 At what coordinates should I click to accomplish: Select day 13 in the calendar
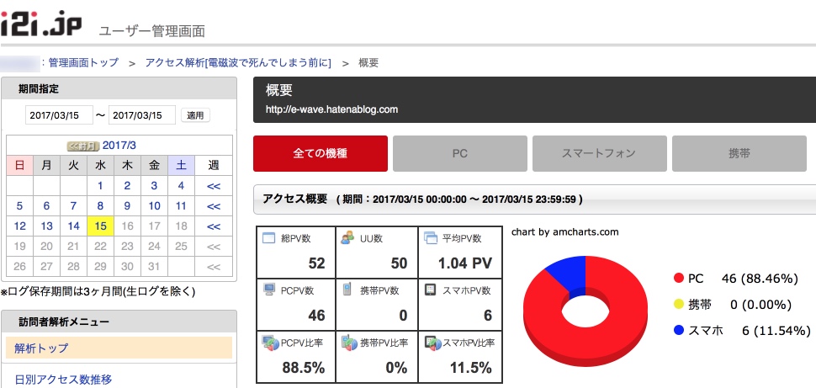click(x=46, y=226)
